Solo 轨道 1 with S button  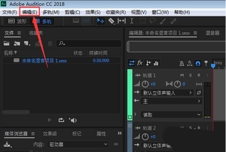pos(190,75)
